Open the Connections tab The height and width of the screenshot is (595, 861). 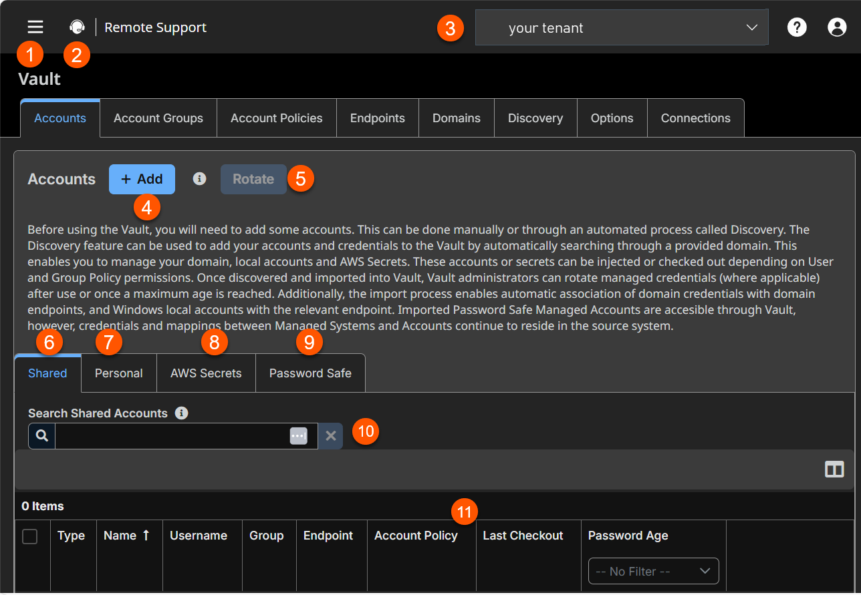pyautogui.click(x=696, y=118)
